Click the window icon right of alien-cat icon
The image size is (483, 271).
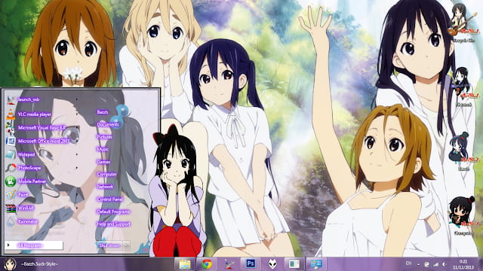click(x=294, y=264)
